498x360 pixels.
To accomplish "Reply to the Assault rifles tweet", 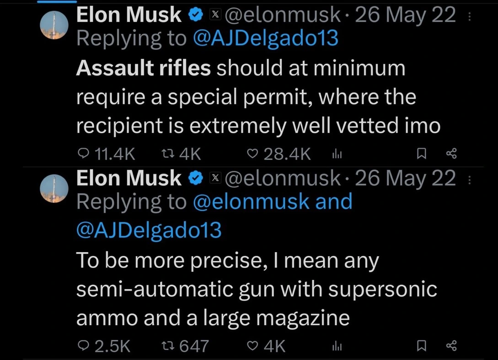I will 83,154.
